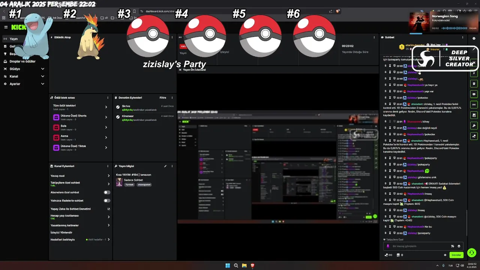Click the Yayın Ön İzlemesi video preview
This screenshot has width=480, height=270.
tap(278, 166)
